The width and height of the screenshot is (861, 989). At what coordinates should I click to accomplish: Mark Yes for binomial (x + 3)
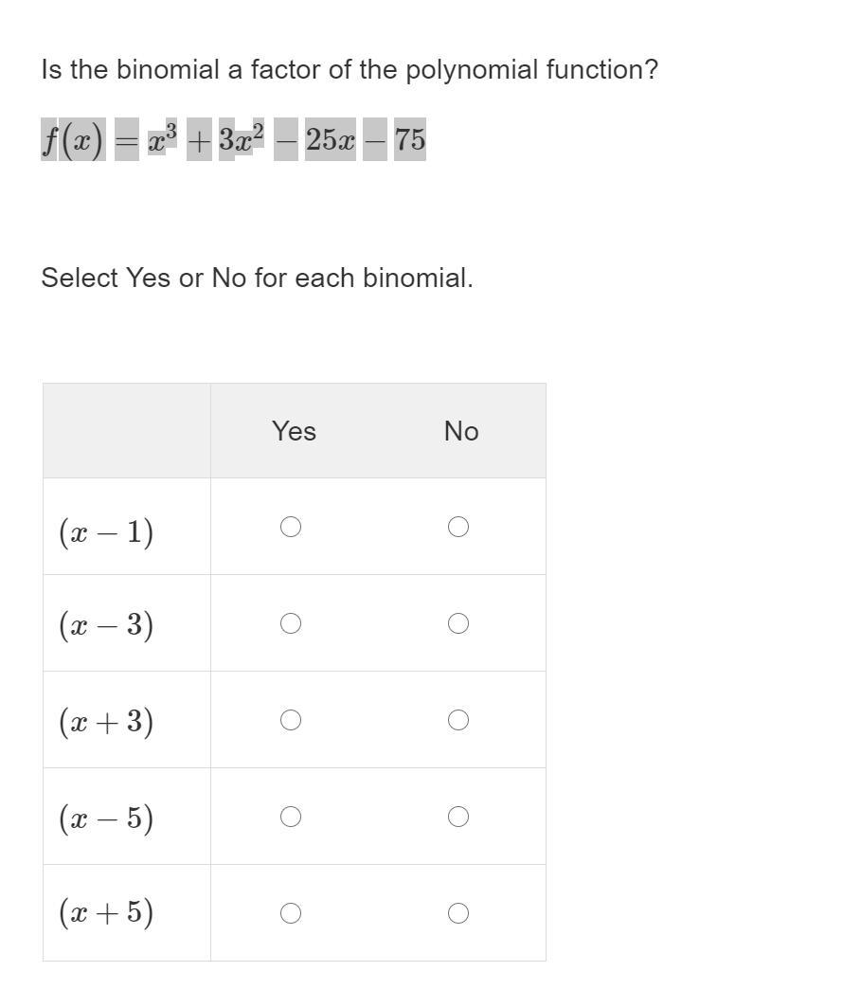click(x=291, y=720)
